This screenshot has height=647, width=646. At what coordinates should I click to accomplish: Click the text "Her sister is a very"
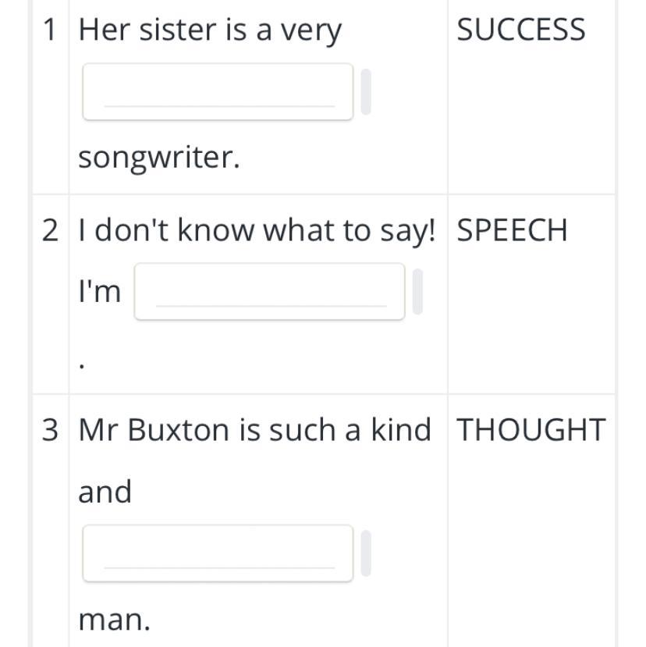(210, 30)
